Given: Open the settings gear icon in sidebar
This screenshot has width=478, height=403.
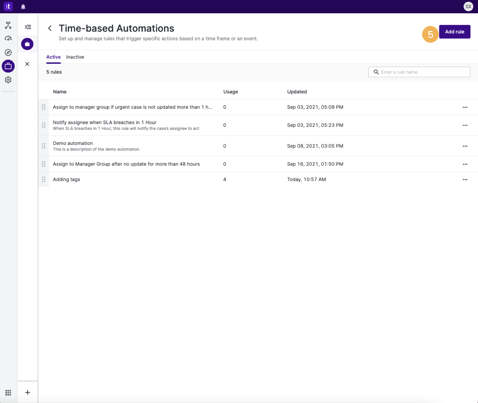Looking at the screenshot, I should click(x=8, y=80).
